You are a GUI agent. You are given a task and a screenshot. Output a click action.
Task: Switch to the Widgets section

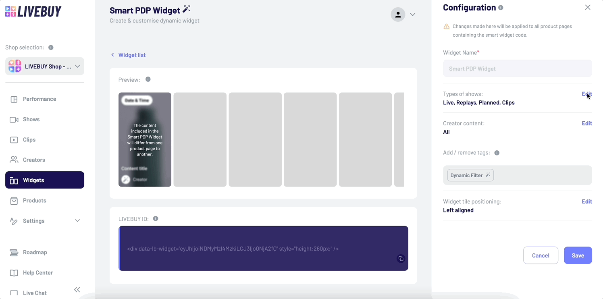(33, 180)
